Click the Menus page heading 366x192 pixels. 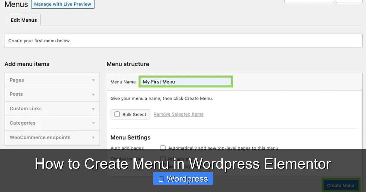click(x=16, y=4)
